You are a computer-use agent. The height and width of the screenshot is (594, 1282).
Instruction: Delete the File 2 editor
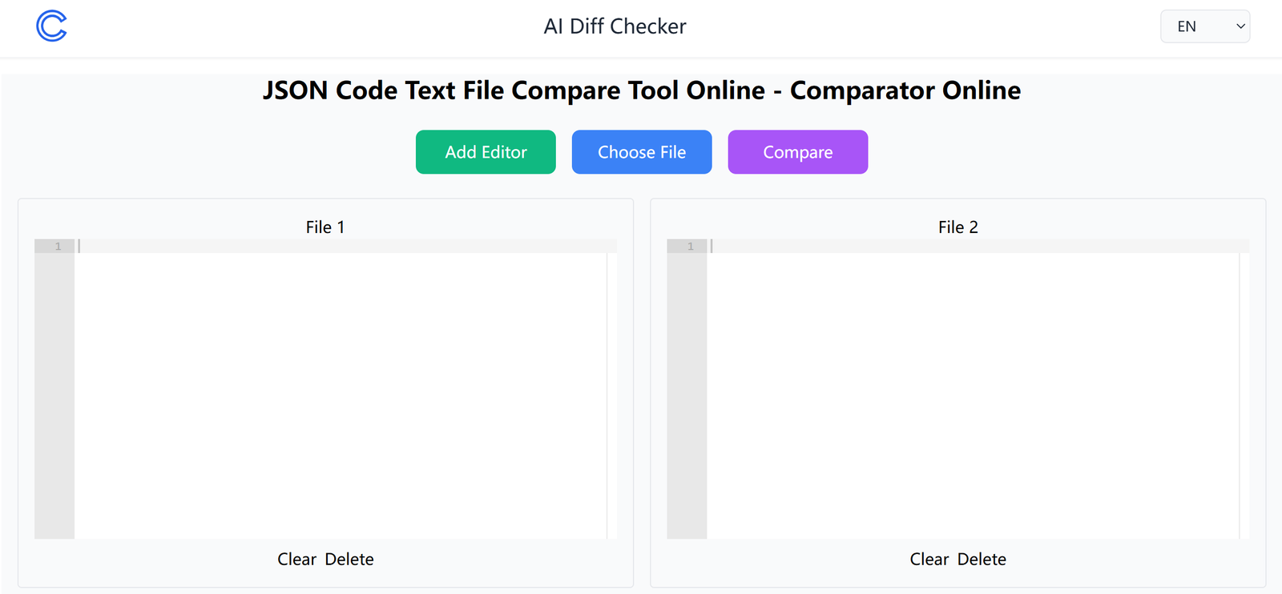click(982, 560)
